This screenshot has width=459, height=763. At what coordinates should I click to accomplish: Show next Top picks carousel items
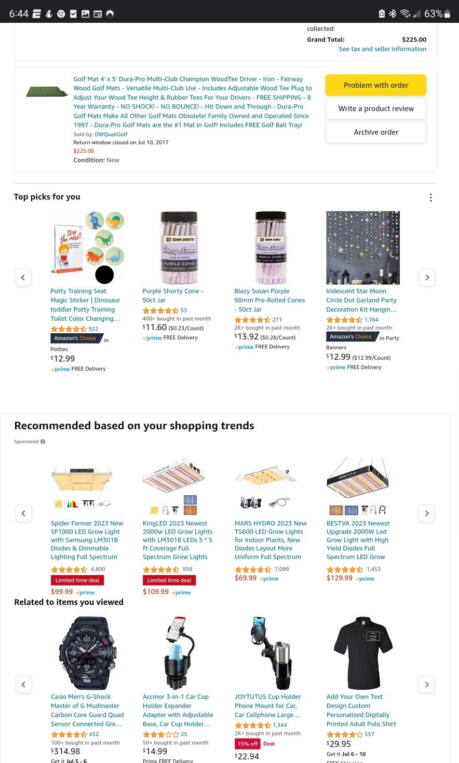point(427,278)
